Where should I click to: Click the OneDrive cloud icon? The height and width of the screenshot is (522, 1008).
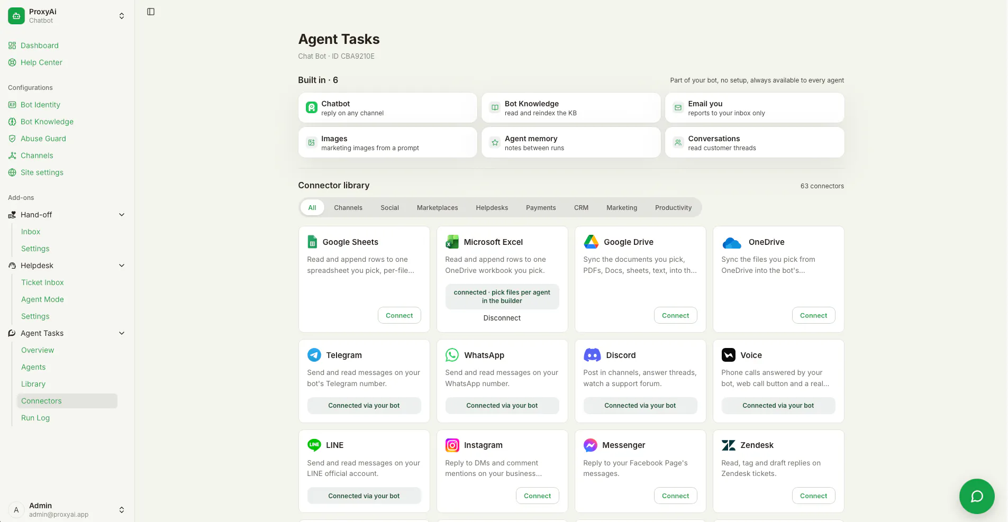[732, 243]
